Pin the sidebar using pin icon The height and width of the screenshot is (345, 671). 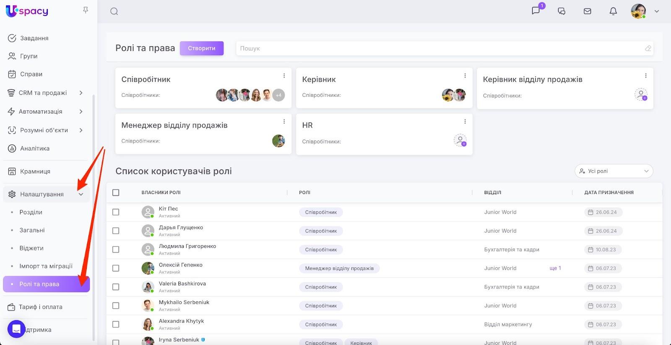click(x=86, y=10)
